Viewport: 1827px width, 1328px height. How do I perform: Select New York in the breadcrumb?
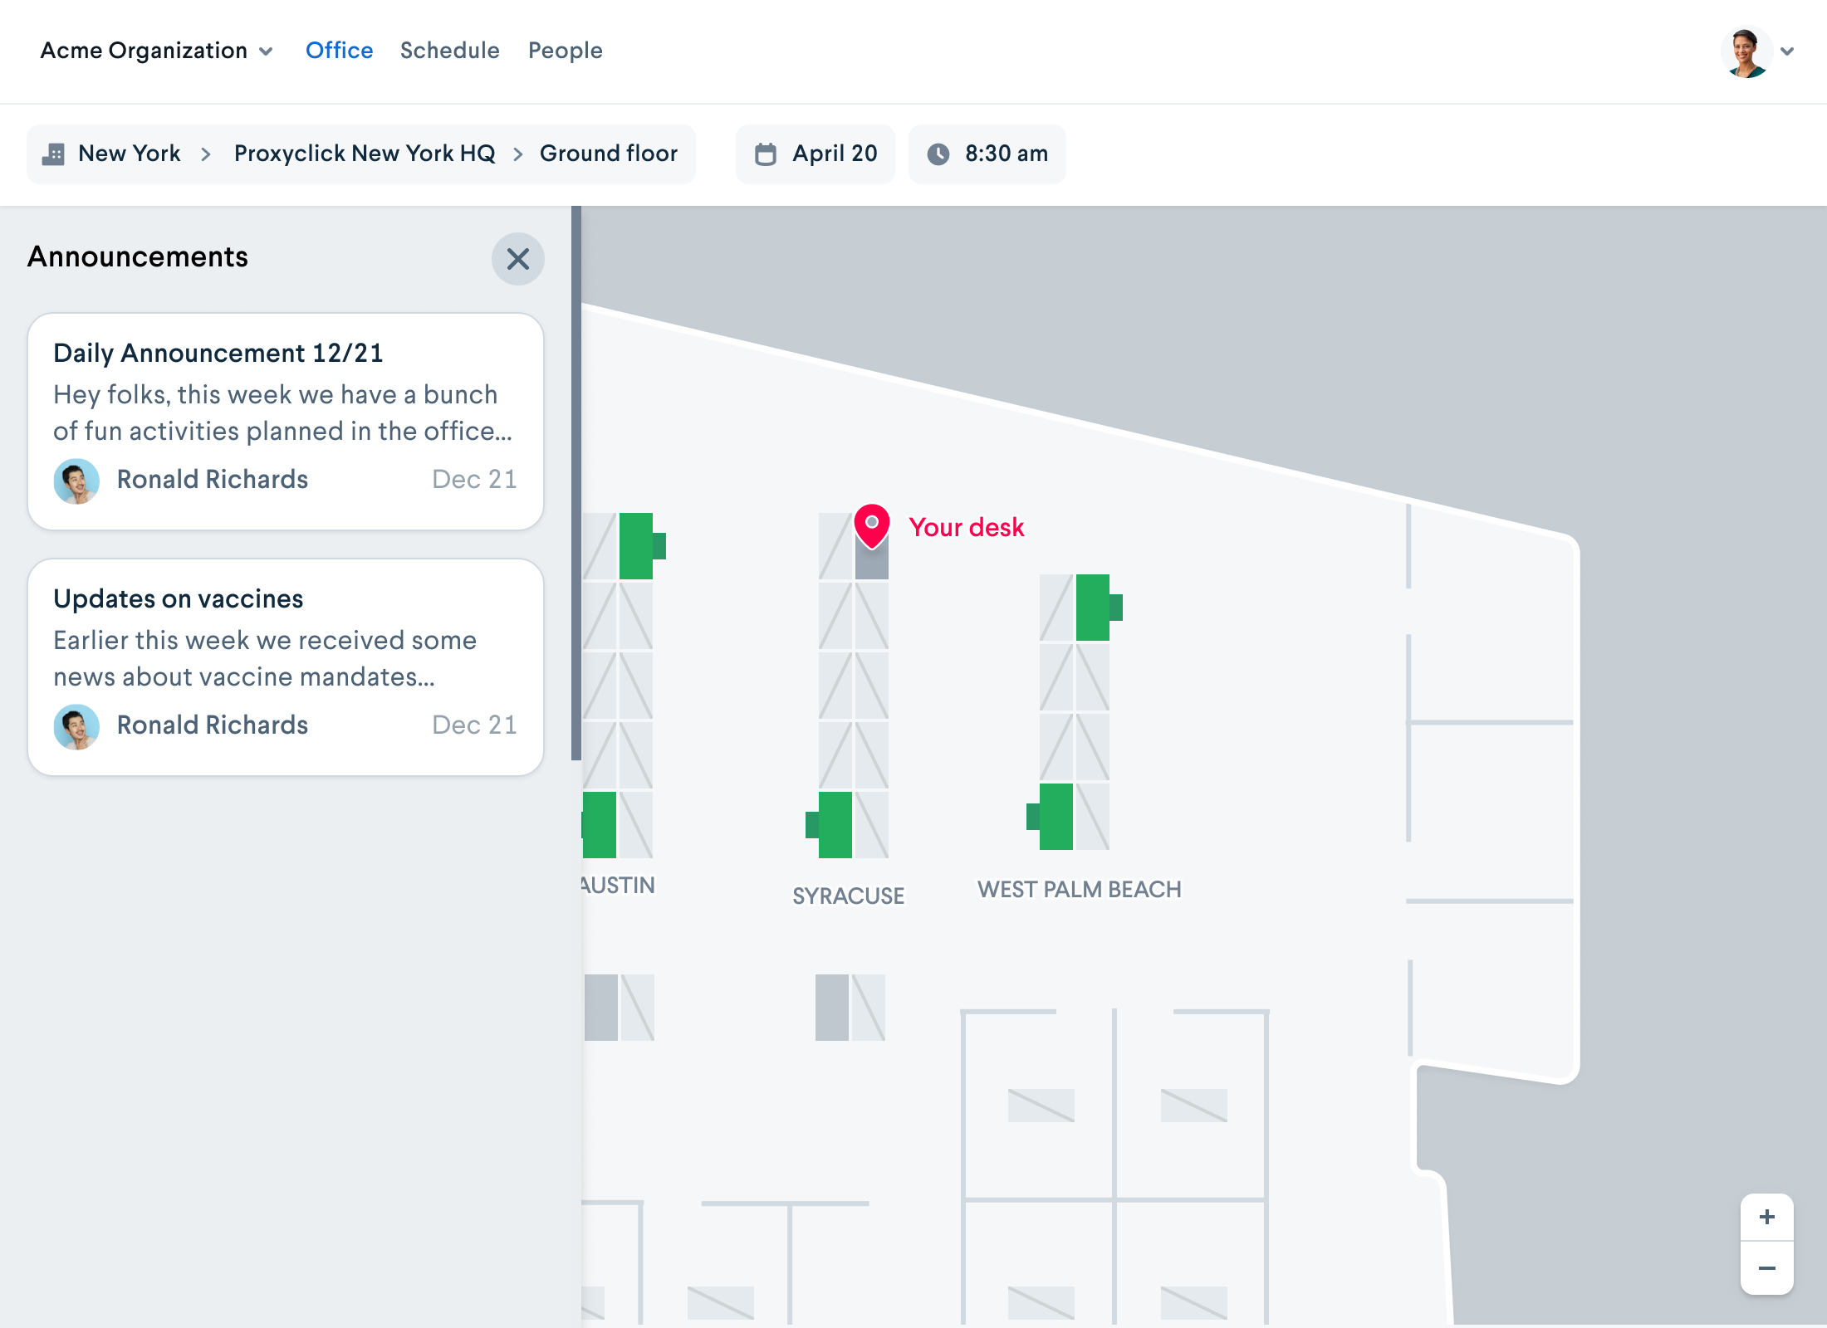(129, 154)
